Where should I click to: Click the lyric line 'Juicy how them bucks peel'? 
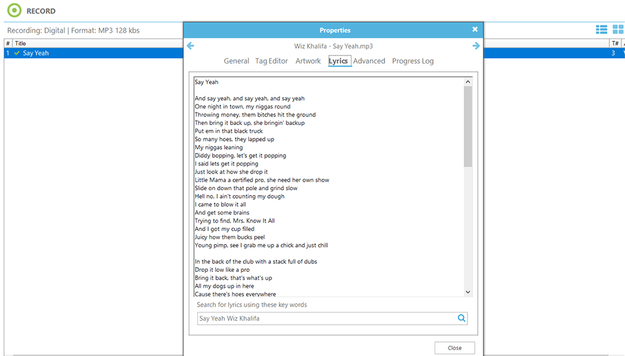point(229,237)
